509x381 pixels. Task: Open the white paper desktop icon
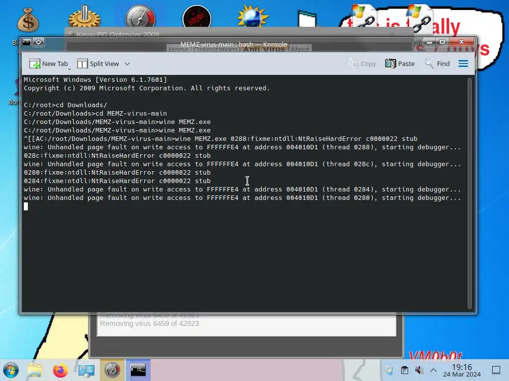click(307, 19)
